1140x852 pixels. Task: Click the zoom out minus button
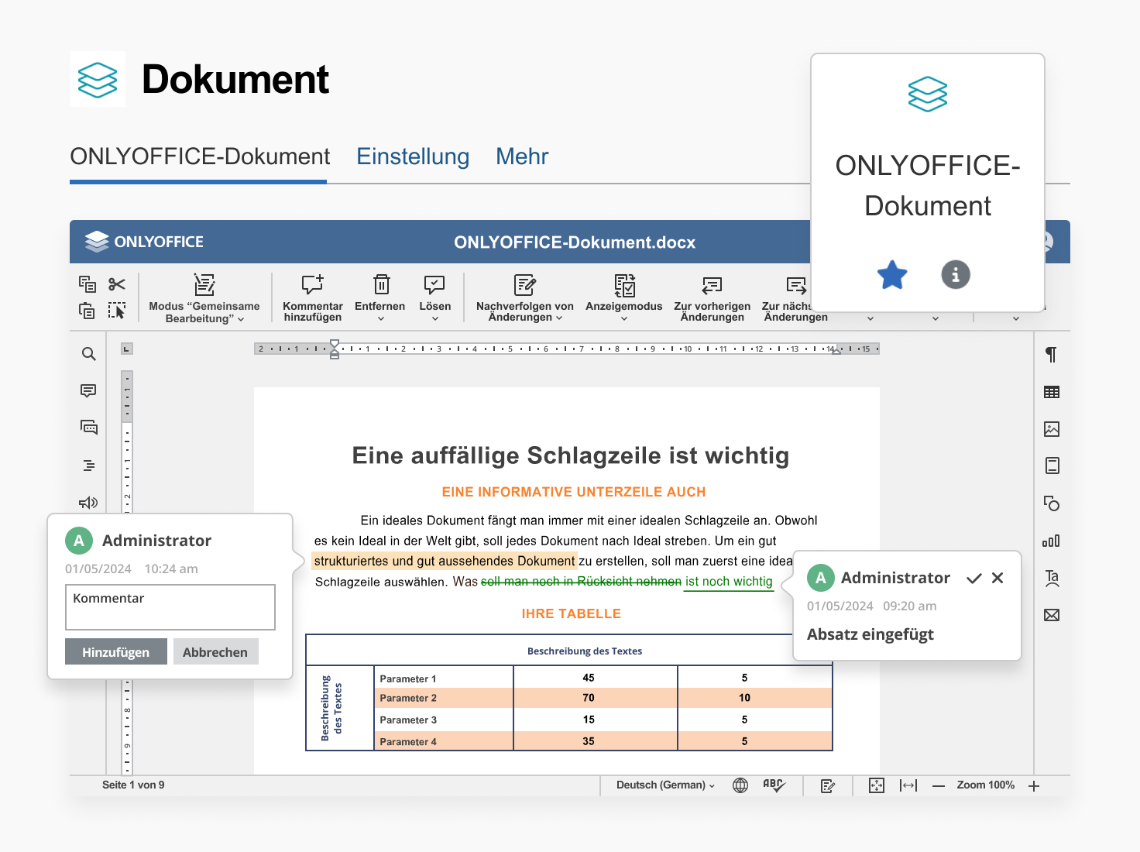(939, 786)
